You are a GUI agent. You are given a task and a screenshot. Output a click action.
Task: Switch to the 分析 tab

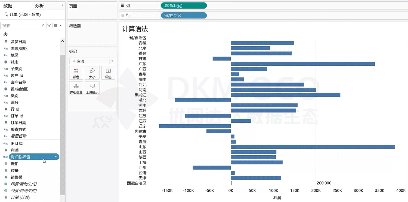coord(40,6)
